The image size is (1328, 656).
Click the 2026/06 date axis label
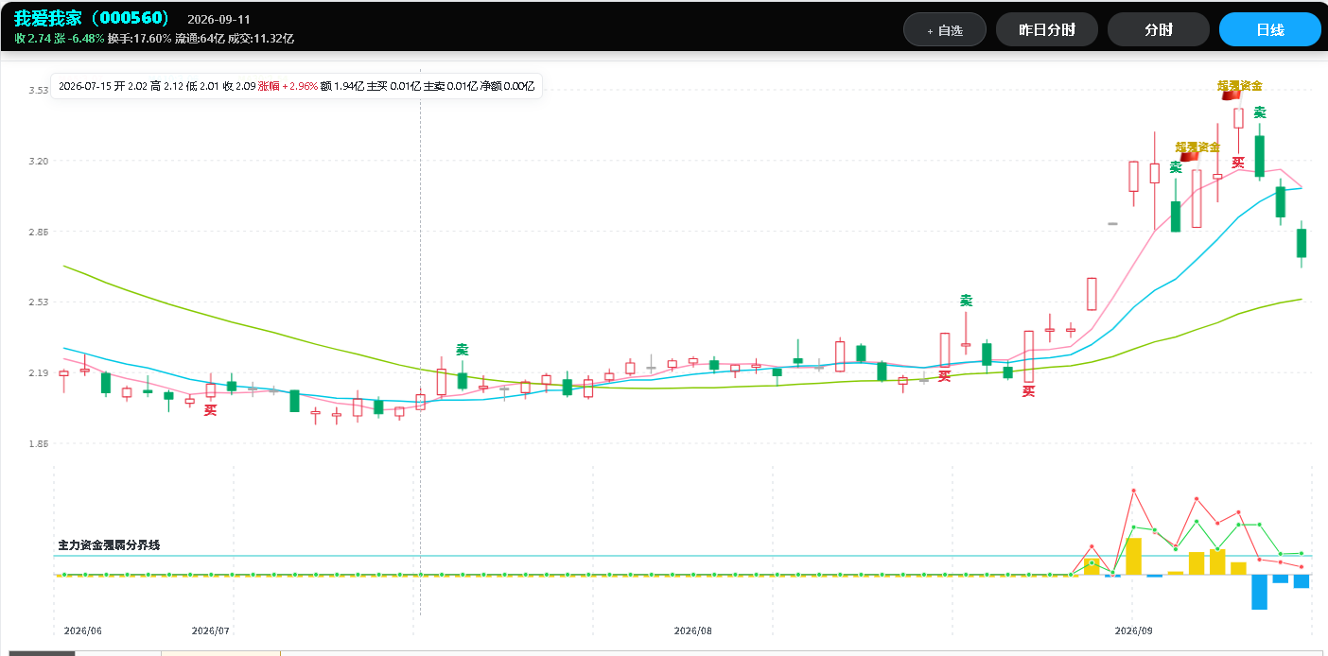pyautogui.click(x=82, y=630)
